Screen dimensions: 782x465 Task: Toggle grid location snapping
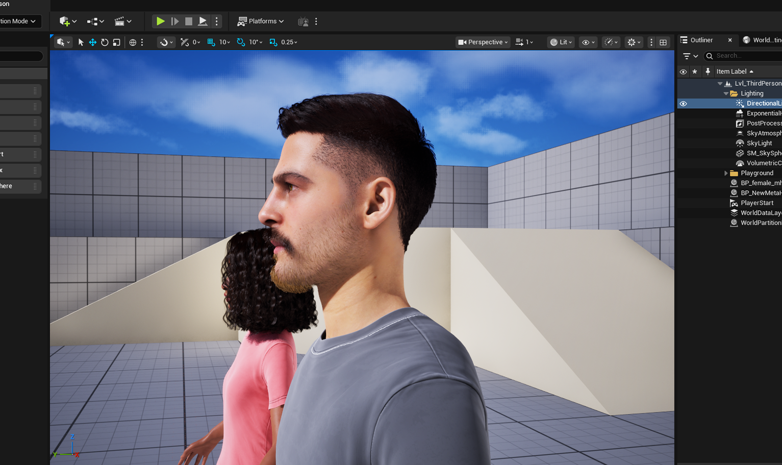[x=211, y=42]
